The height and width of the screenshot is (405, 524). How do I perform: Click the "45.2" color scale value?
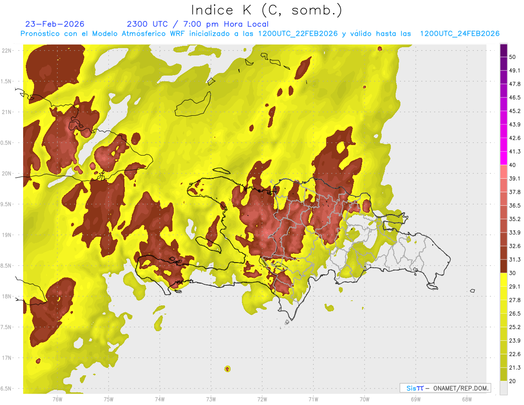(515, 111)
